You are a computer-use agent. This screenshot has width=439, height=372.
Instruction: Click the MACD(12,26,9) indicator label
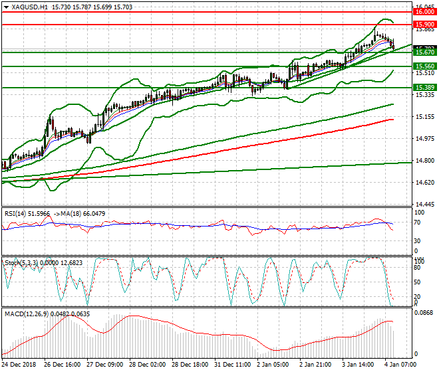click(x=27, y=314)
